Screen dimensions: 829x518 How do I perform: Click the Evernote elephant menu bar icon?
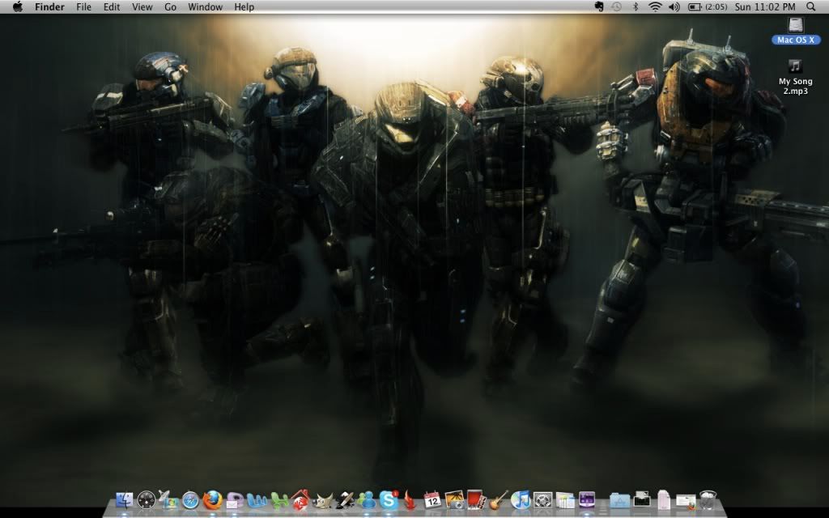coord(598,6)
